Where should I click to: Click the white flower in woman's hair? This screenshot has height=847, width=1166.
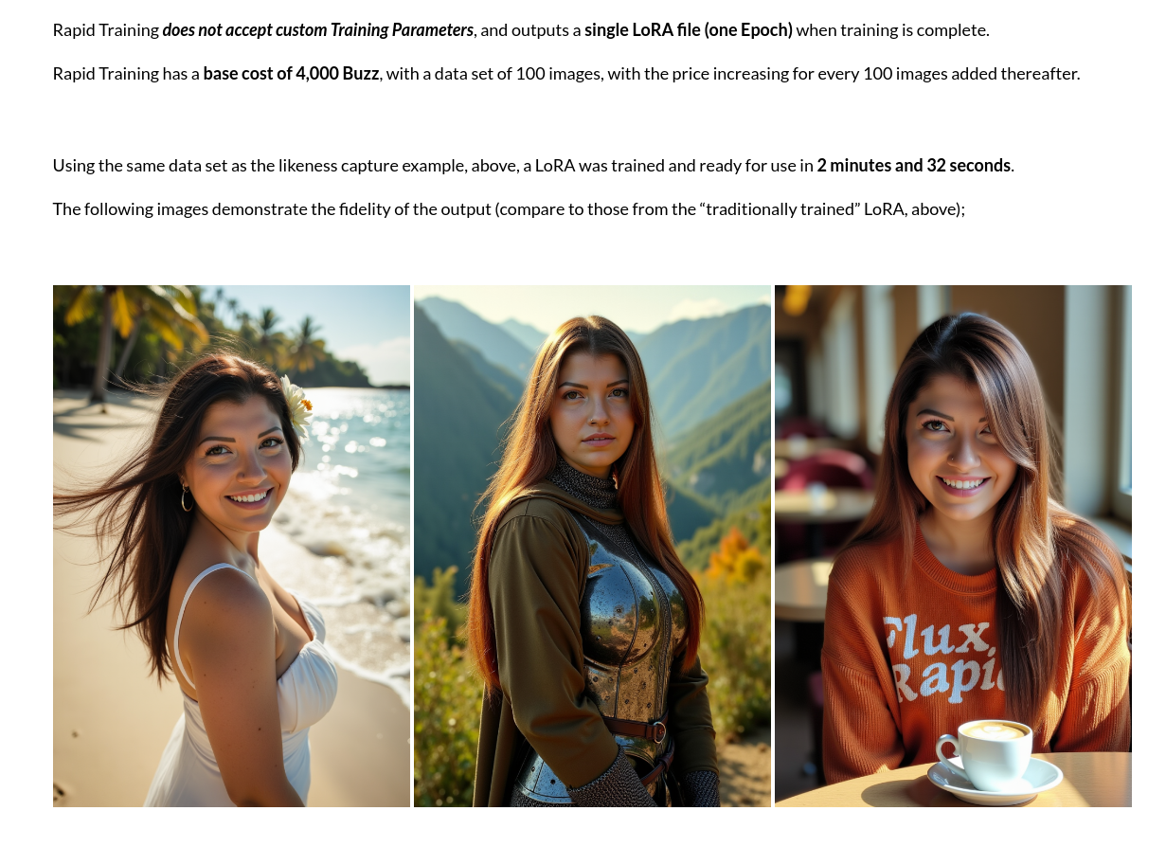pyautogui.click(x=296, y=405)
